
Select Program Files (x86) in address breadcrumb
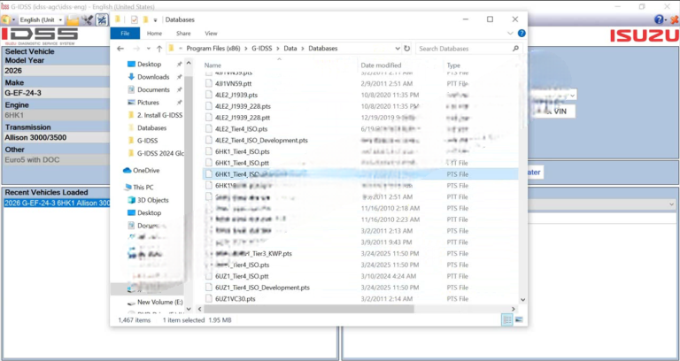pyautogui.click(x=213, y=49)
